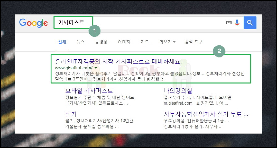Image resolution: width=277 pixels, height=148 pixels.
Task: Click snippet text 기출문제 분류집 첨부파일
Action: (x=89, y=126)
